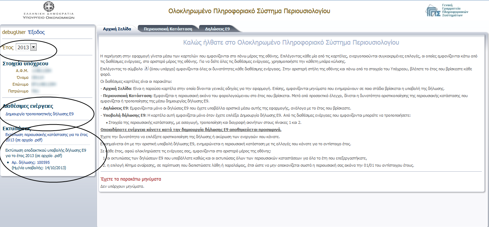Log out via the Έξοδος link
The image size is (489, 227).
tap(36, 32)
